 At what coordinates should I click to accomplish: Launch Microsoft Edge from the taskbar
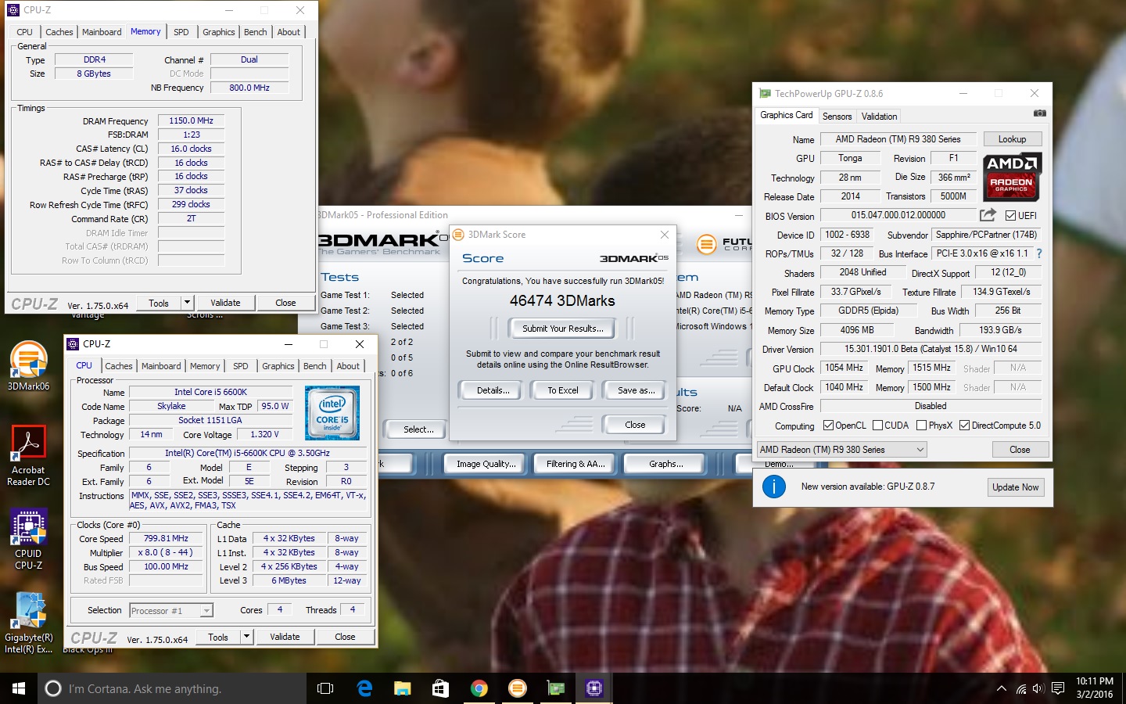(364, 688)
